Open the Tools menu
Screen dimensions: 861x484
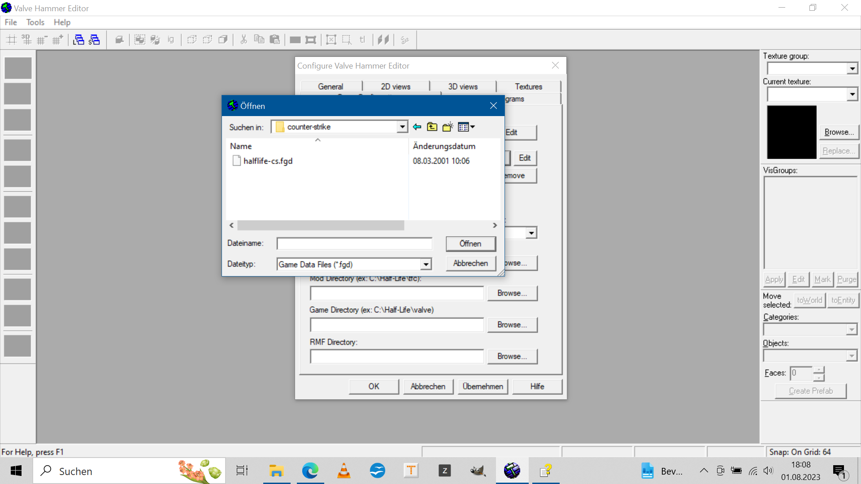coord(35,22)
